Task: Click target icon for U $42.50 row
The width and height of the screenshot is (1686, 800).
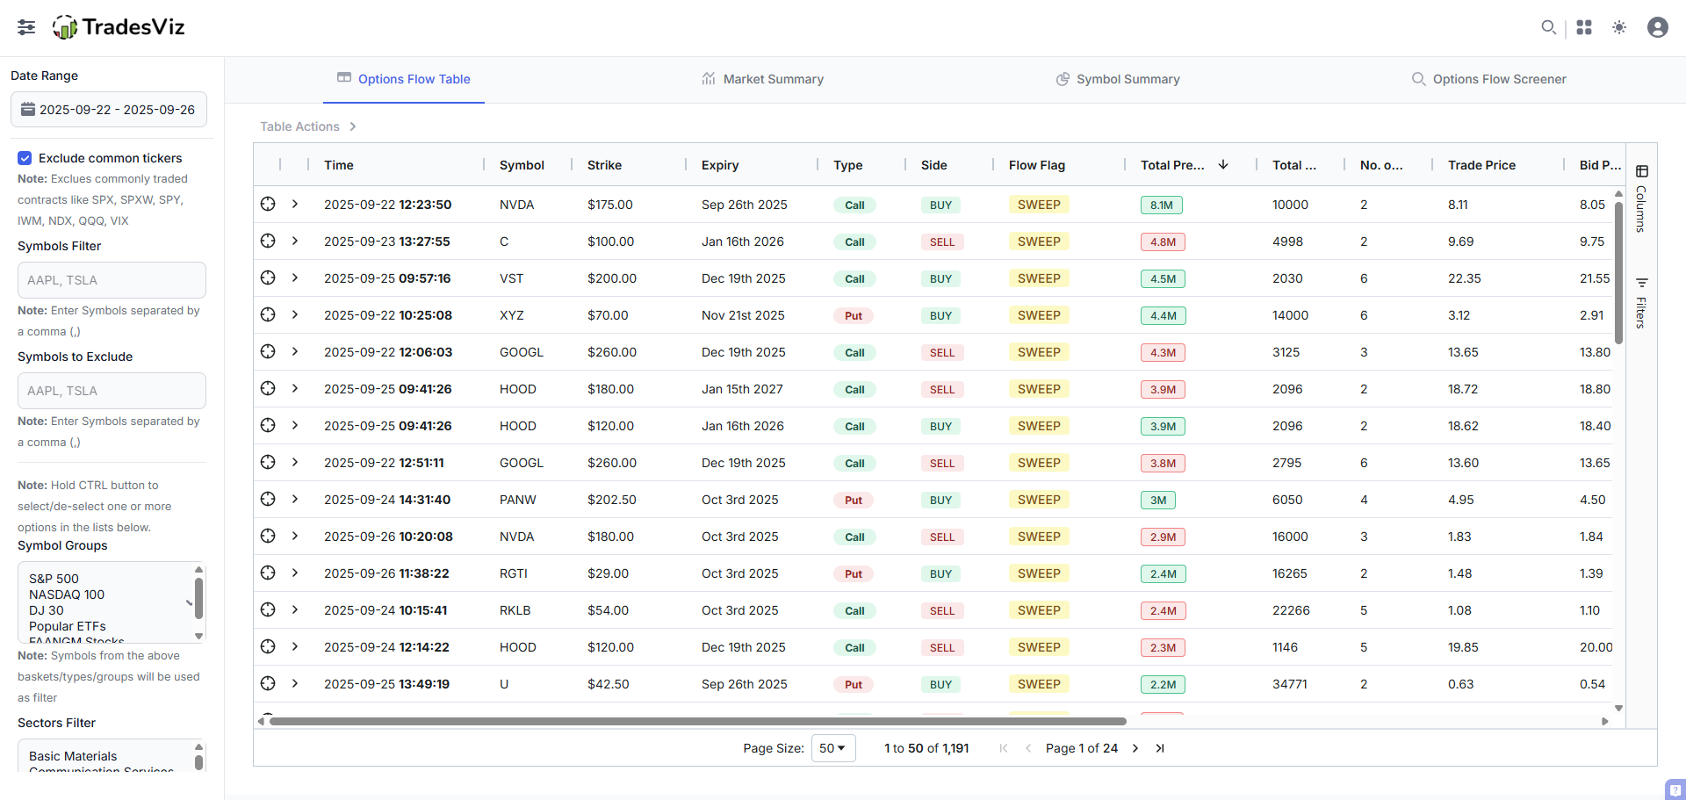Action: (x=268, y=683)
